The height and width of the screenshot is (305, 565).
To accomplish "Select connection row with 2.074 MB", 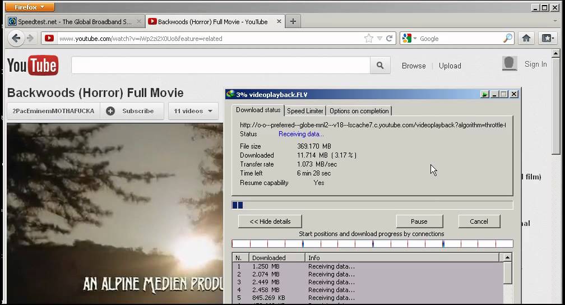I will click(368, 274).
